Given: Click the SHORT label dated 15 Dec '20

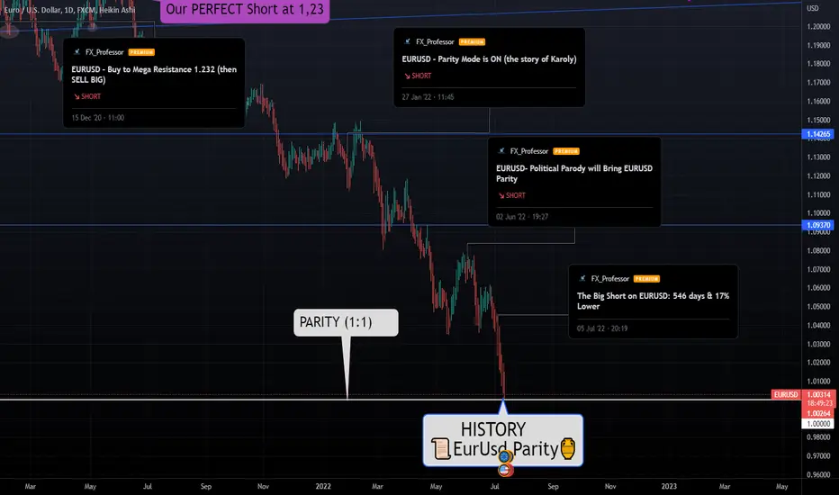Looking at the screenshot, I should coord(91,97).
